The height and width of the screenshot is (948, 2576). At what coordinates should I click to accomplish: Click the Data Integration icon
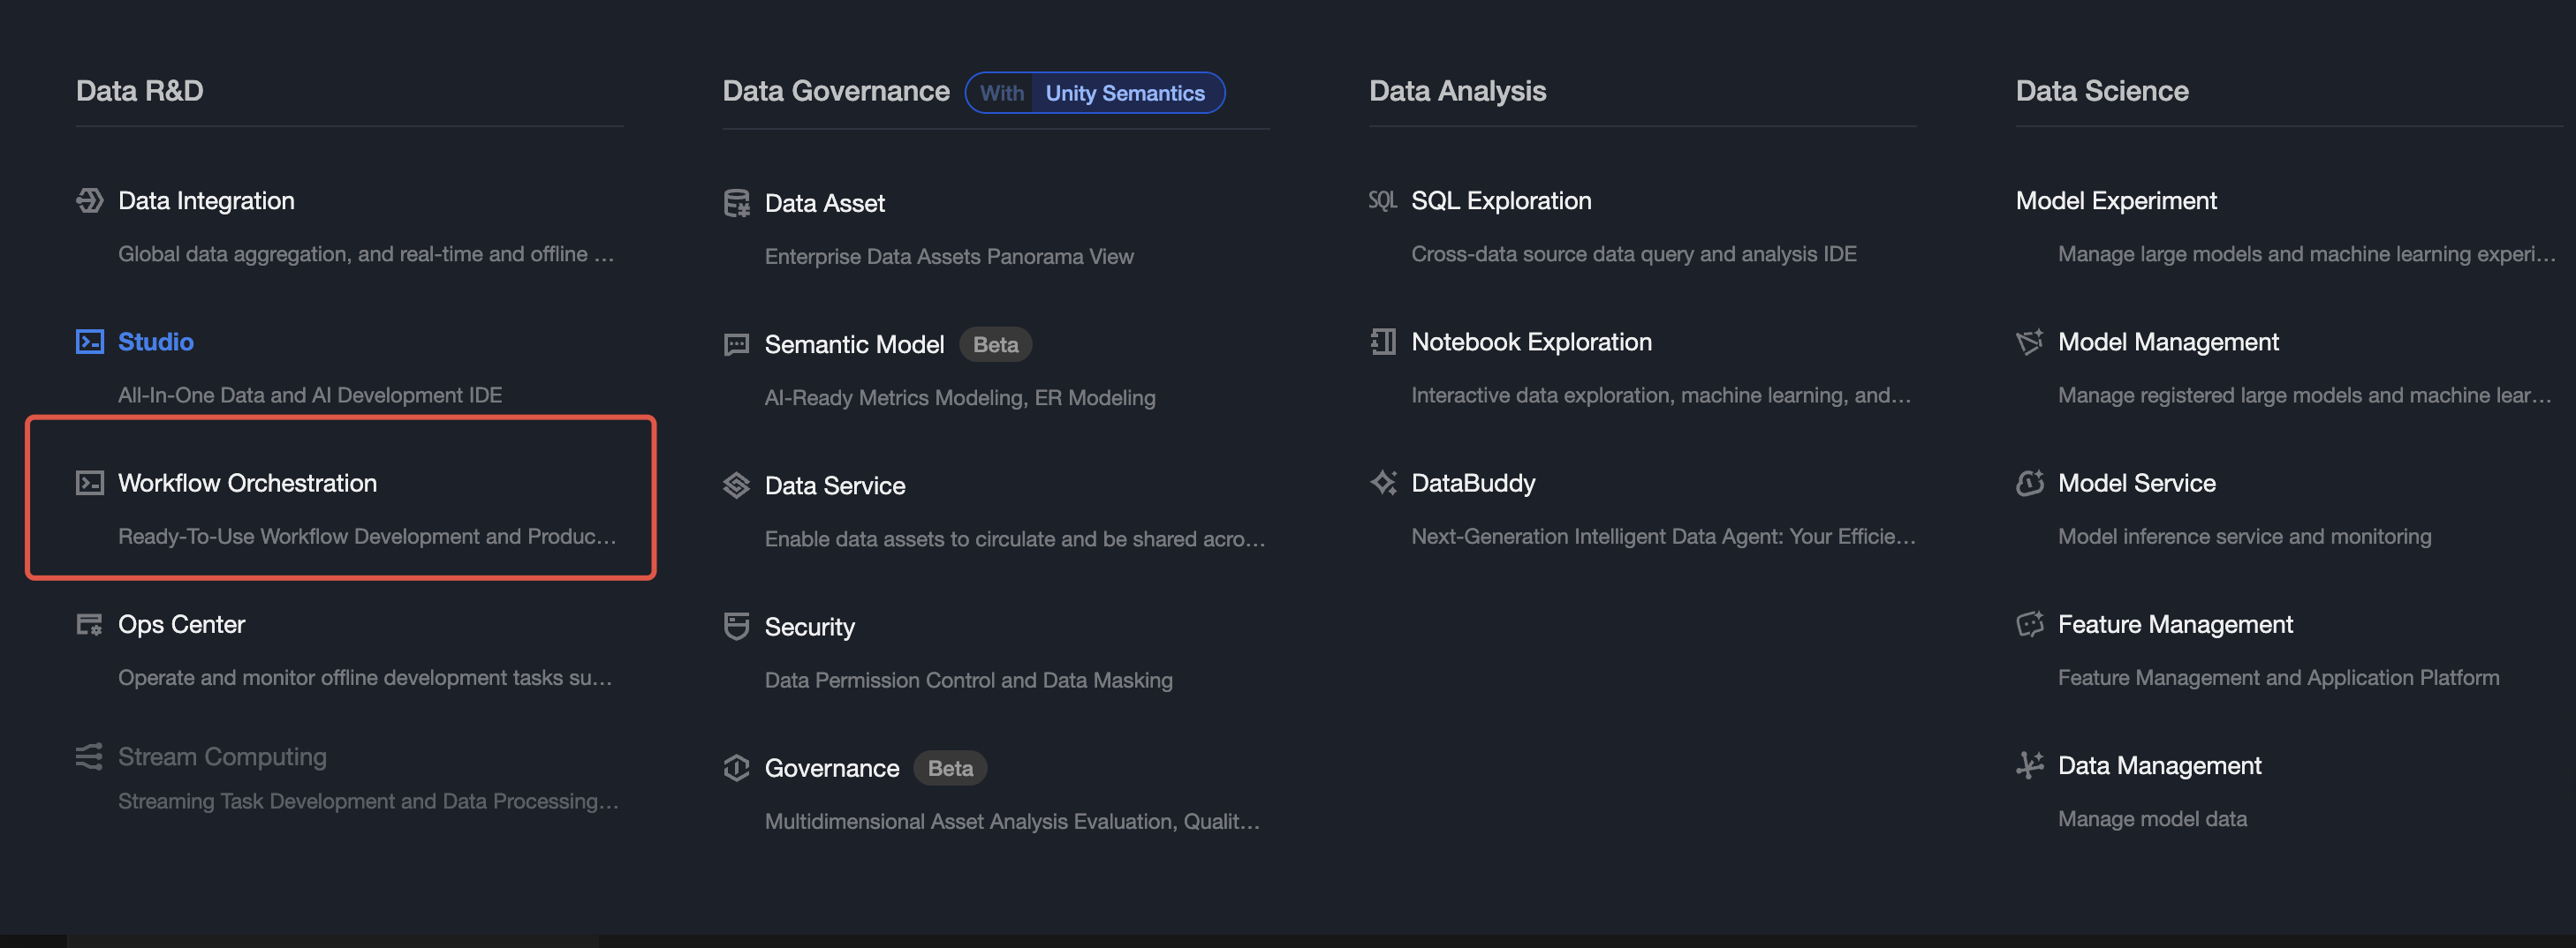pyautogui.click(x=90, y=200)
